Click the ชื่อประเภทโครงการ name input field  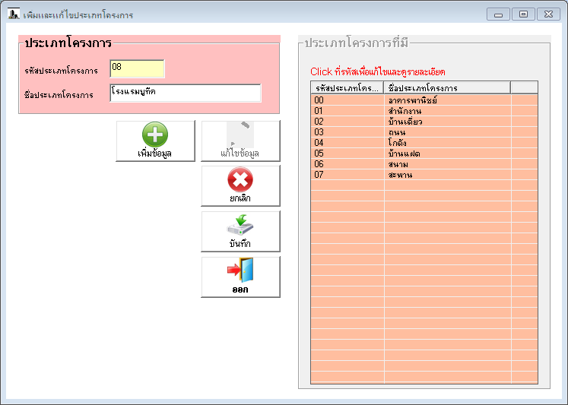click(186, 93)
